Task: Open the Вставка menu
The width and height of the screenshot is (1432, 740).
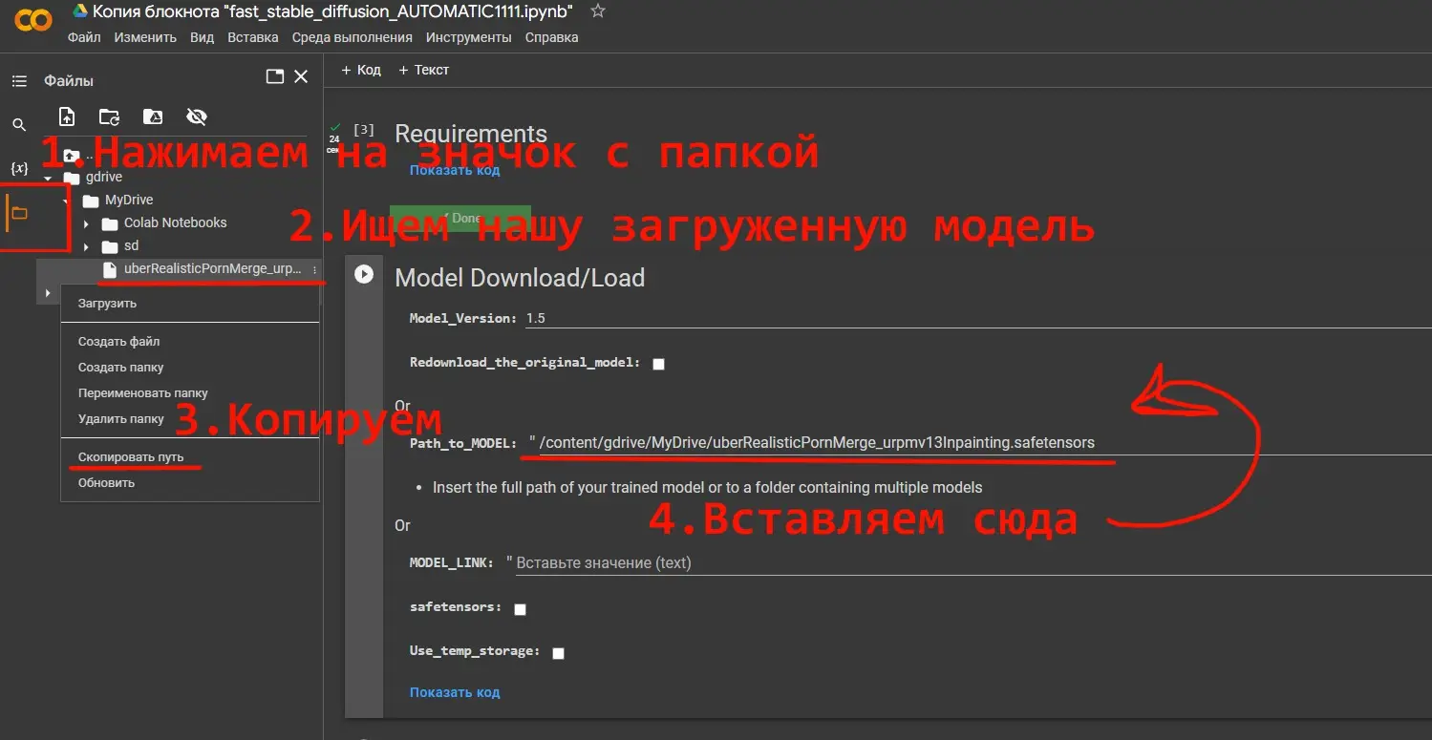Action: (253, 37)
